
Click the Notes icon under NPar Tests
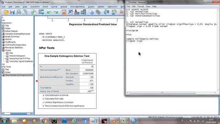click(3, 72)
